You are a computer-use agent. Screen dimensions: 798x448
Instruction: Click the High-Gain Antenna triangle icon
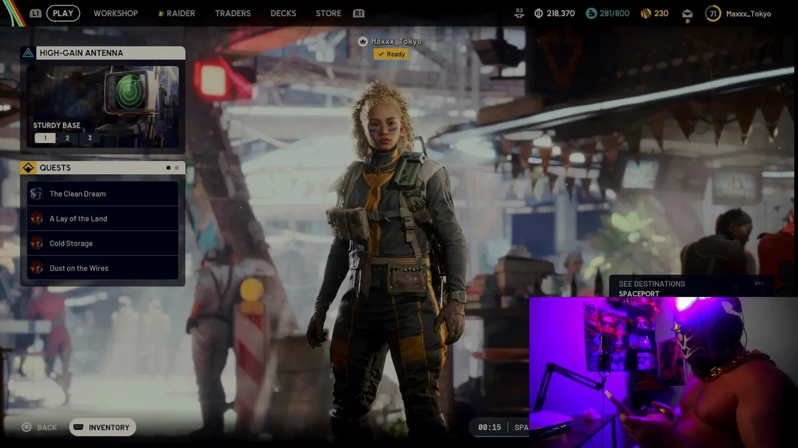[x=28, y=53]
